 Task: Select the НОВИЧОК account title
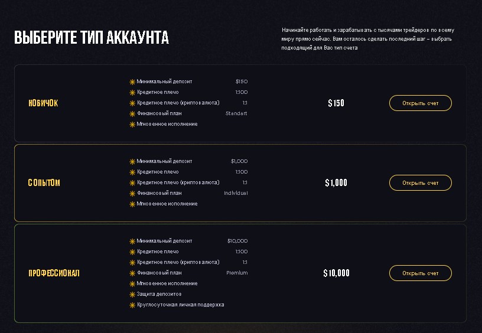(43, 103)
